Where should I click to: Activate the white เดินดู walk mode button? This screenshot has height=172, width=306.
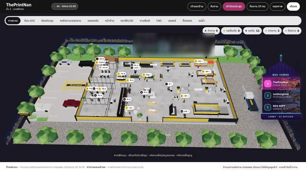(x=293, y=6)
